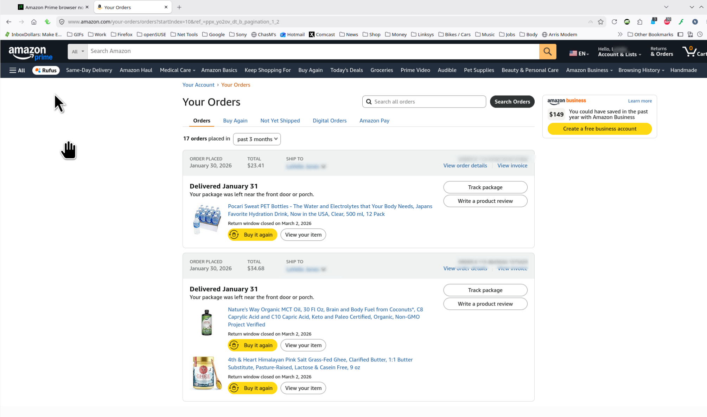
Task: Buy the Pocari Sweat bottles again
Action: [252, 235]
